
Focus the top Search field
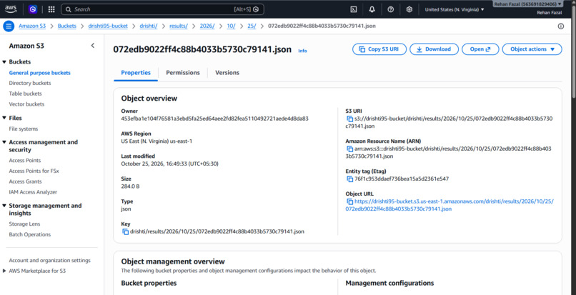point(162,9)
